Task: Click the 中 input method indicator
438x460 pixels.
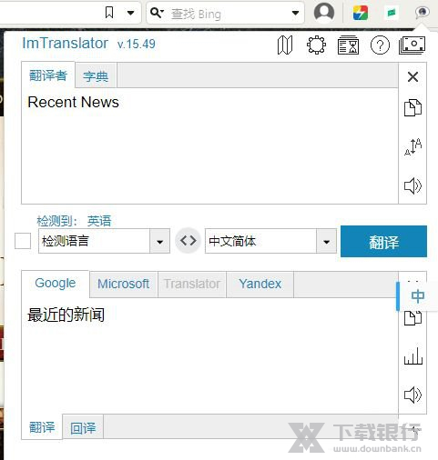Action: [418, 296]
